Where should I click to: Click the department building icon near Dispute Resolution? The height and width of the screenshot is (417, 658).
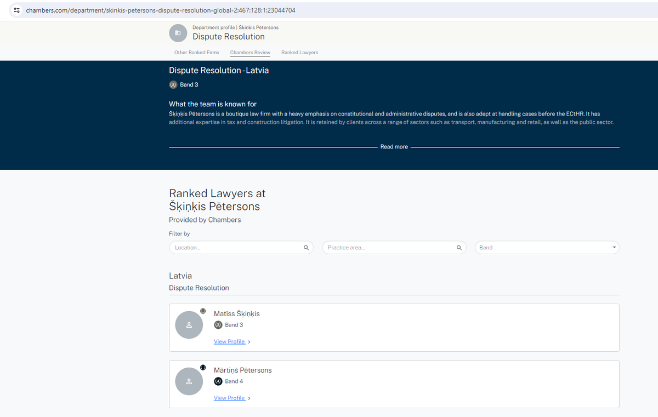(178, 33)
